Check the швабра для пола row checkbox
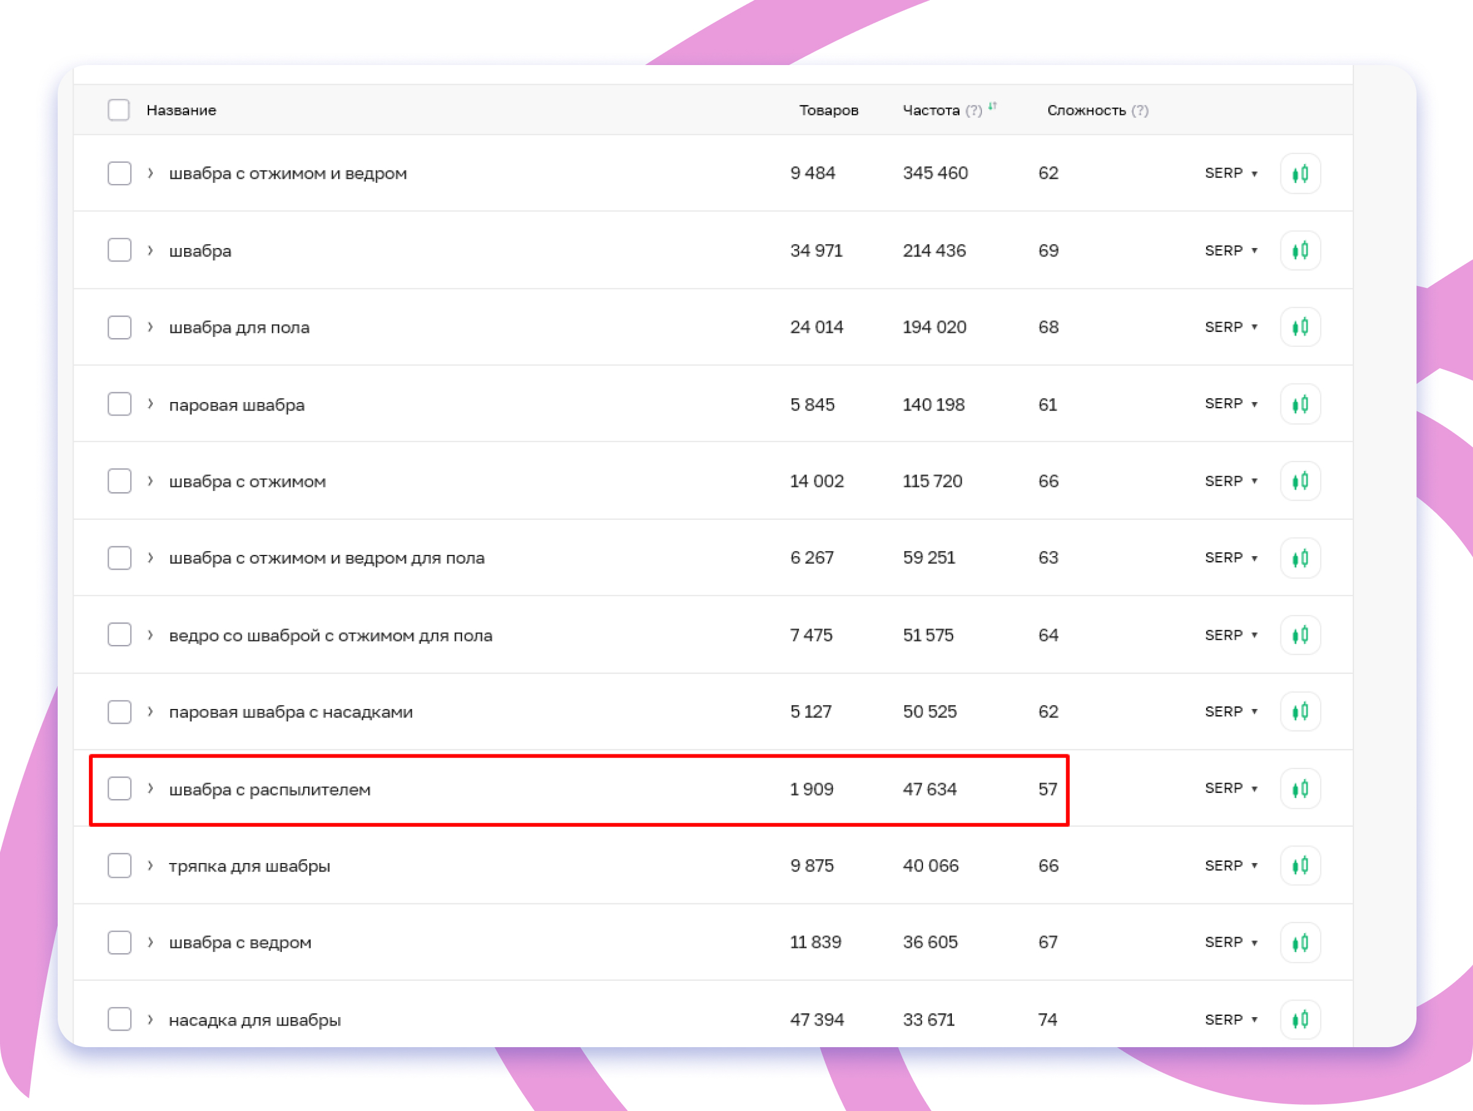Screen dimensions: 1473x1111 click(119, 327)
